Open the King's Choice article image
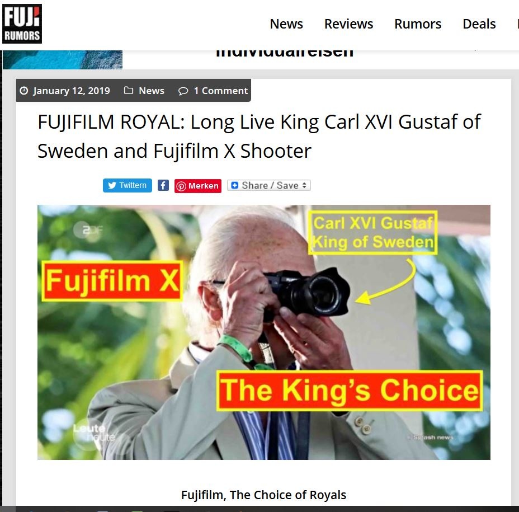Viewport: 519px width, 512px height. 264,332
